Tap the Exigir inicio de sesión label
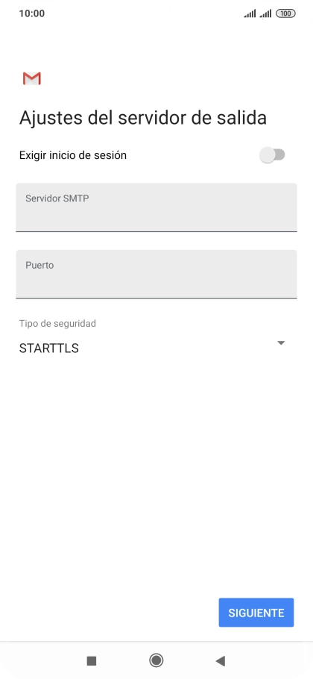This screenshot has height=679, width=313. click(72, 155)
